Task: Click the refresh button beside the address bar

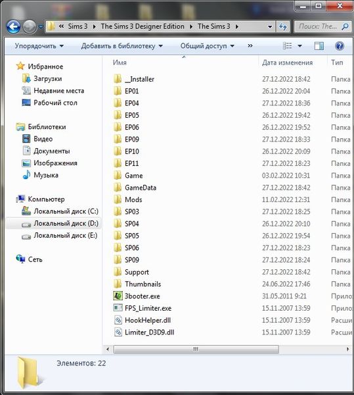Action: pos(283,26)
